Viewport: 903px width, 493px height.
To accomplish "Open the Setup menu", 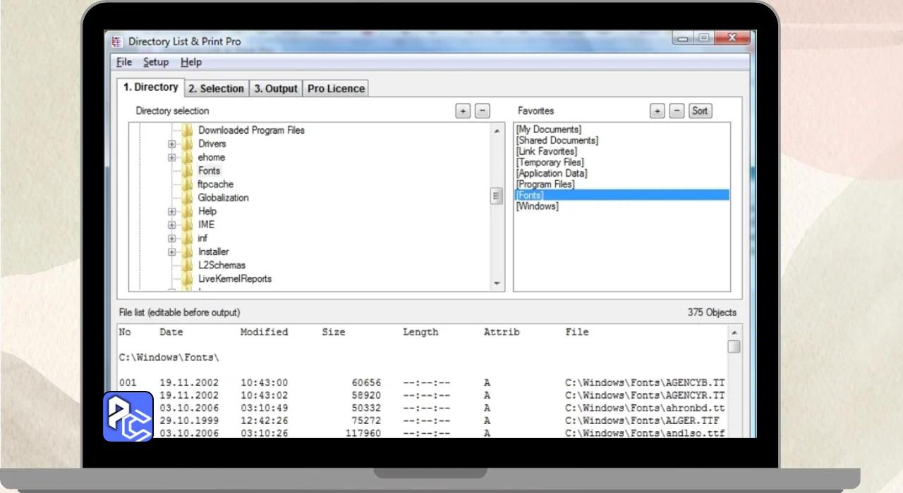I will 156,62.
